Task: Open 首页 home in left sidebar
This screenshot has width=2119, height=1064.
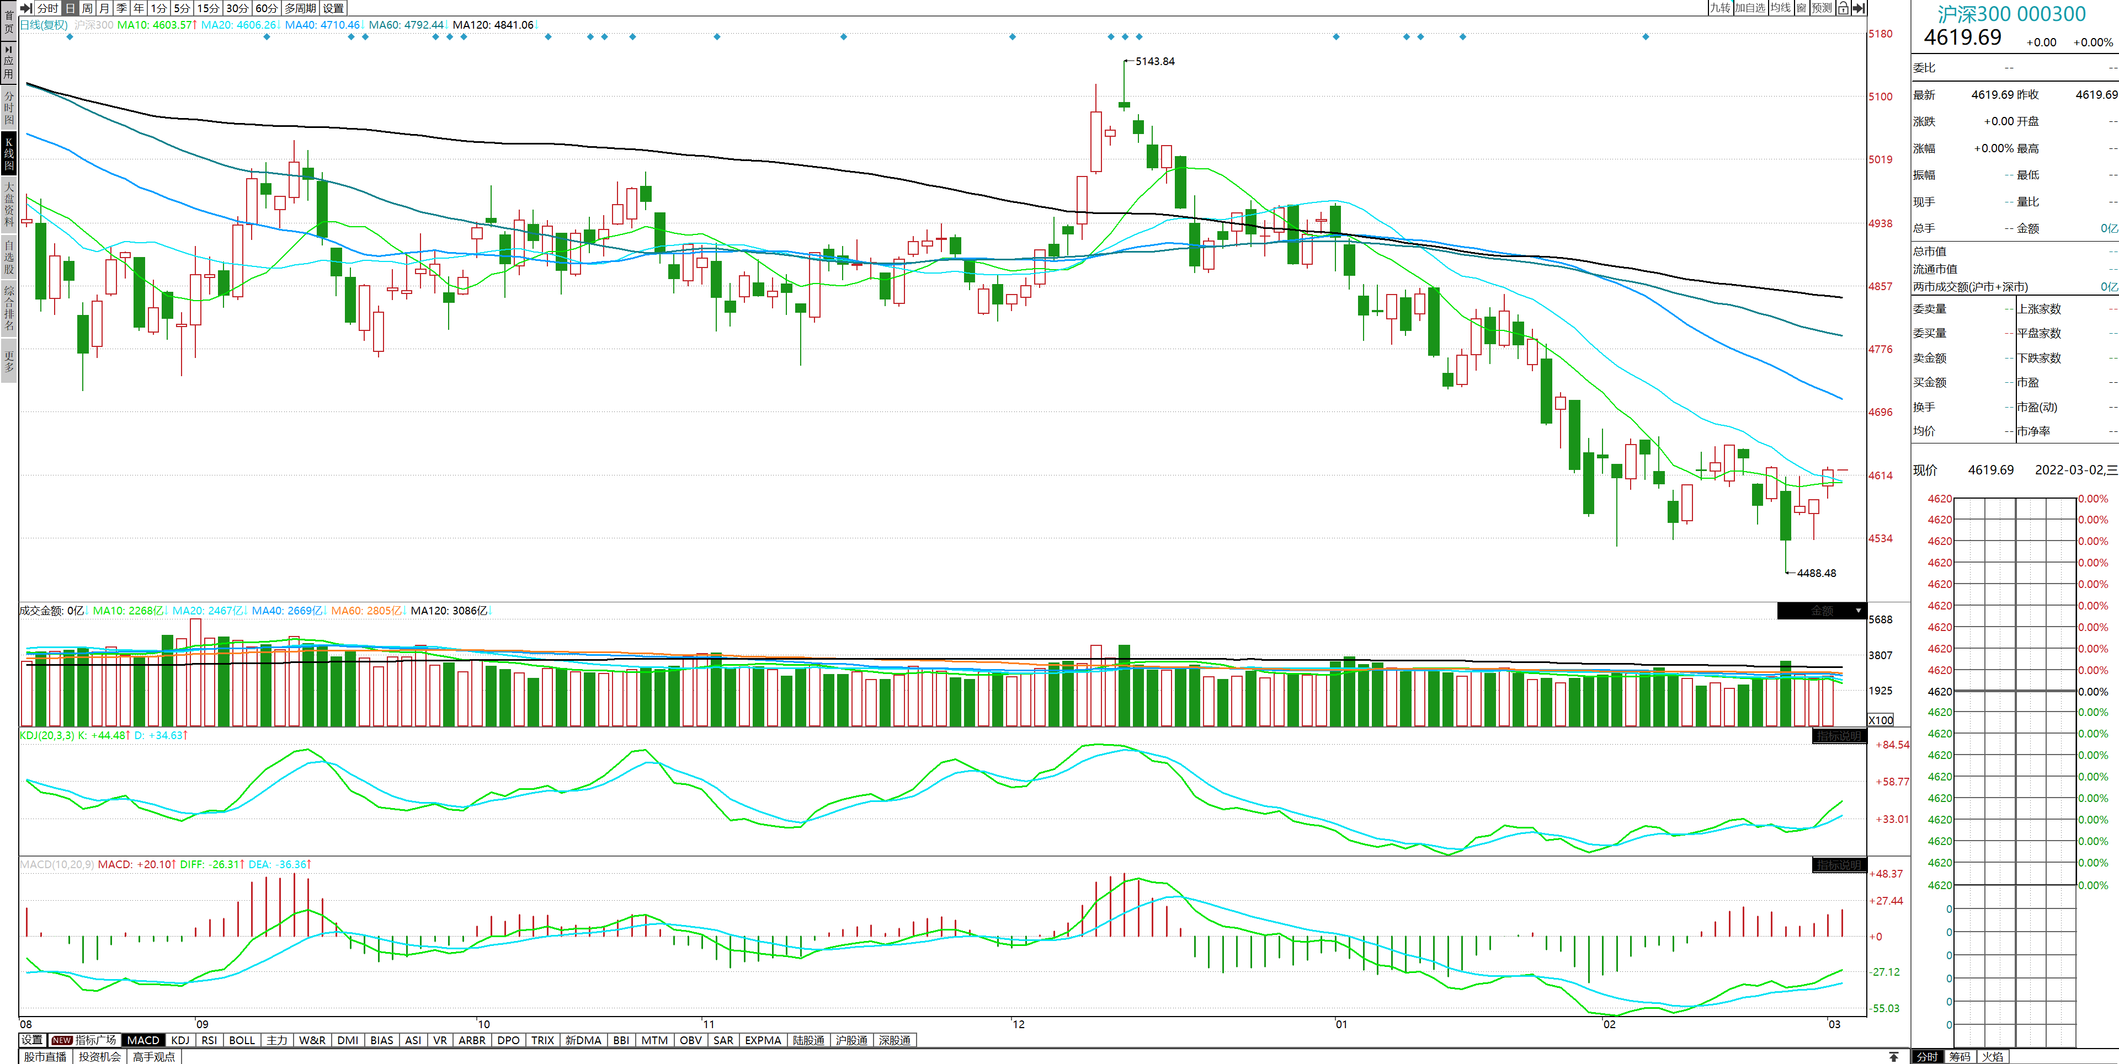Action: tap(8, 22)
